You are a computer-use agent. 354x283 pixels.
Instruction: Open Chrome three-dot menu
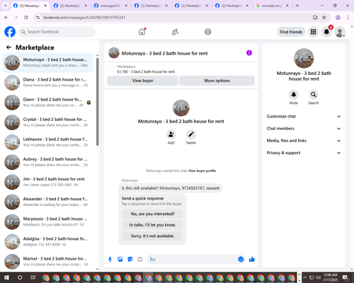348,18
